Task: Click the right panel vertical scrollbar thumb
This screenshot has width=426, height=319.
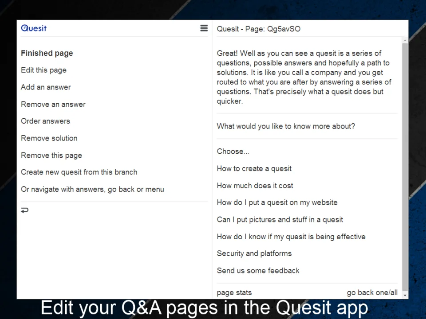Action: pyautogui.click(x=405, y=167)
